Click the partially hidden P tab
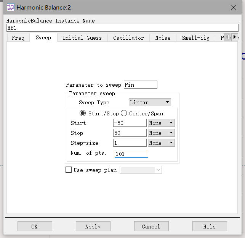 click(219, 38)
